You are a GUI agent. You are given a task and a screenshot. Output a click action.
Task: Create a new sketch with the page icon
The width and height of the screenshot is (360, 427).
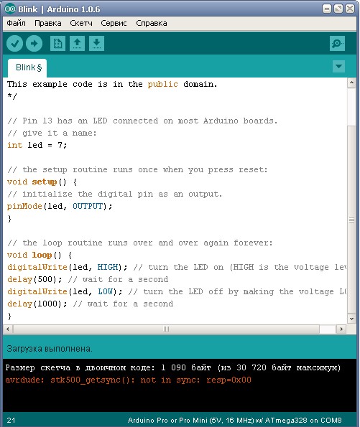(x=57, y=44)
